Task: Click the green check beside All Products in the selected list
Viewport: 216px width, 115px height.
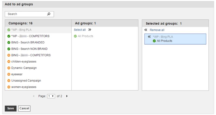Action: 154,41
